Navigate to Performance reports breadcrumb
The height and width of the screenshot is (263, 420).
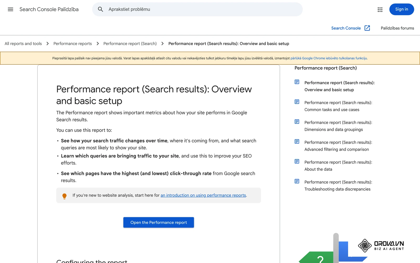coord(73,44)
